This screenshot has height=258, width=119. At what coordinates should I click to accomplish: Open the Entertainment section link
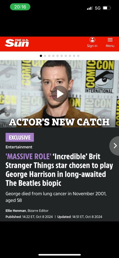pos(19,147)
